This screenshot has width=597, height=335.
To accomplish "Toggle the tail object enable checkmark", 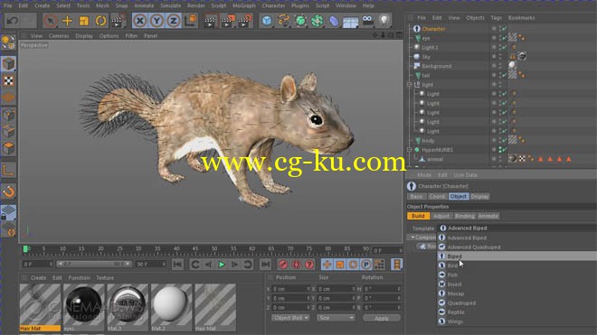I will 504,75.
